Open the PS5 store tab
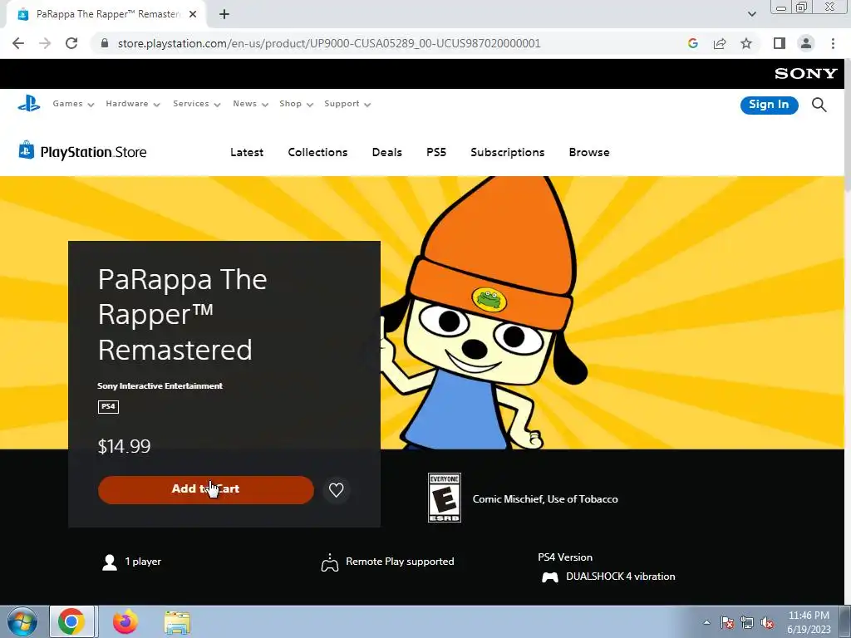 point(436,153)
